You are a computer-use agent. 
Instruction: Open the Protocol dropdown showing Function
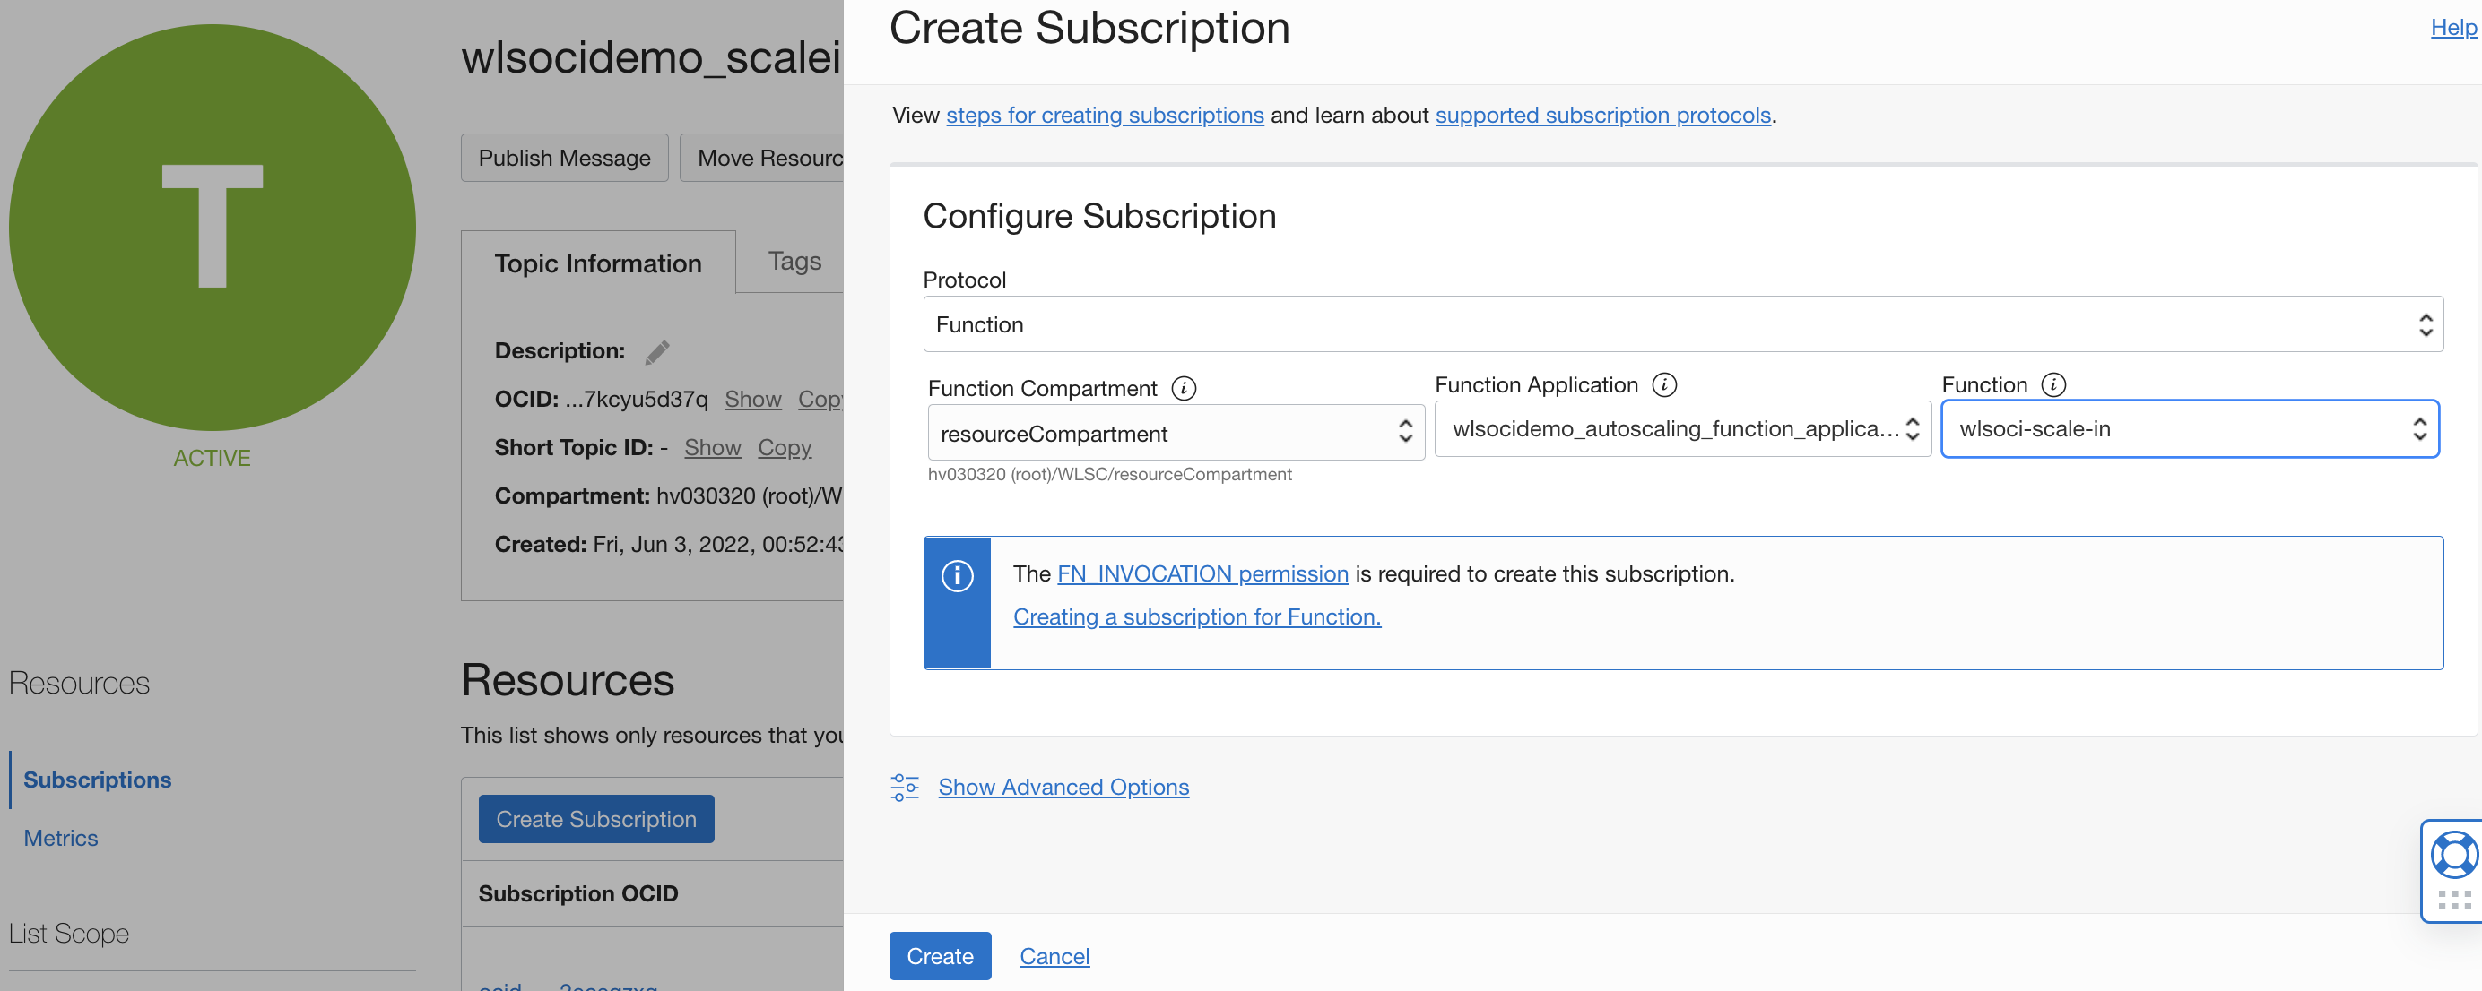(1682, 324)
